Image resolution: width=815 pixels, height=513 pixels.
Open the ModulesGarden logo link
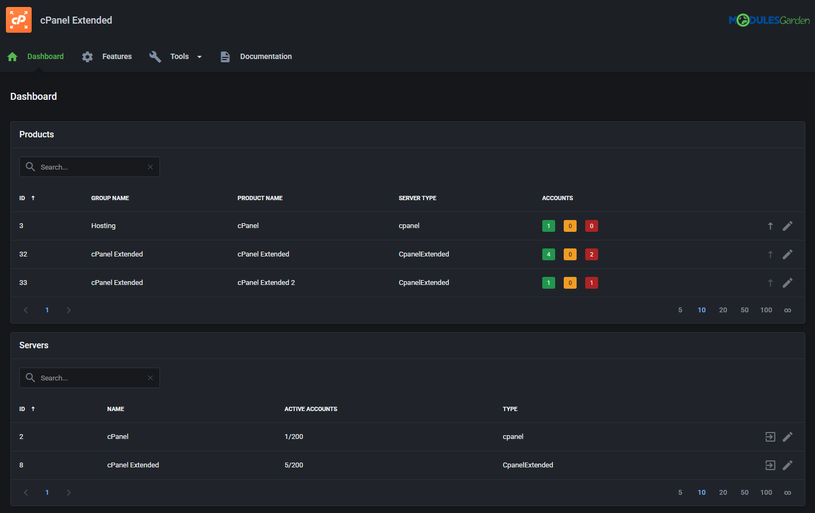tap(769, 20)
